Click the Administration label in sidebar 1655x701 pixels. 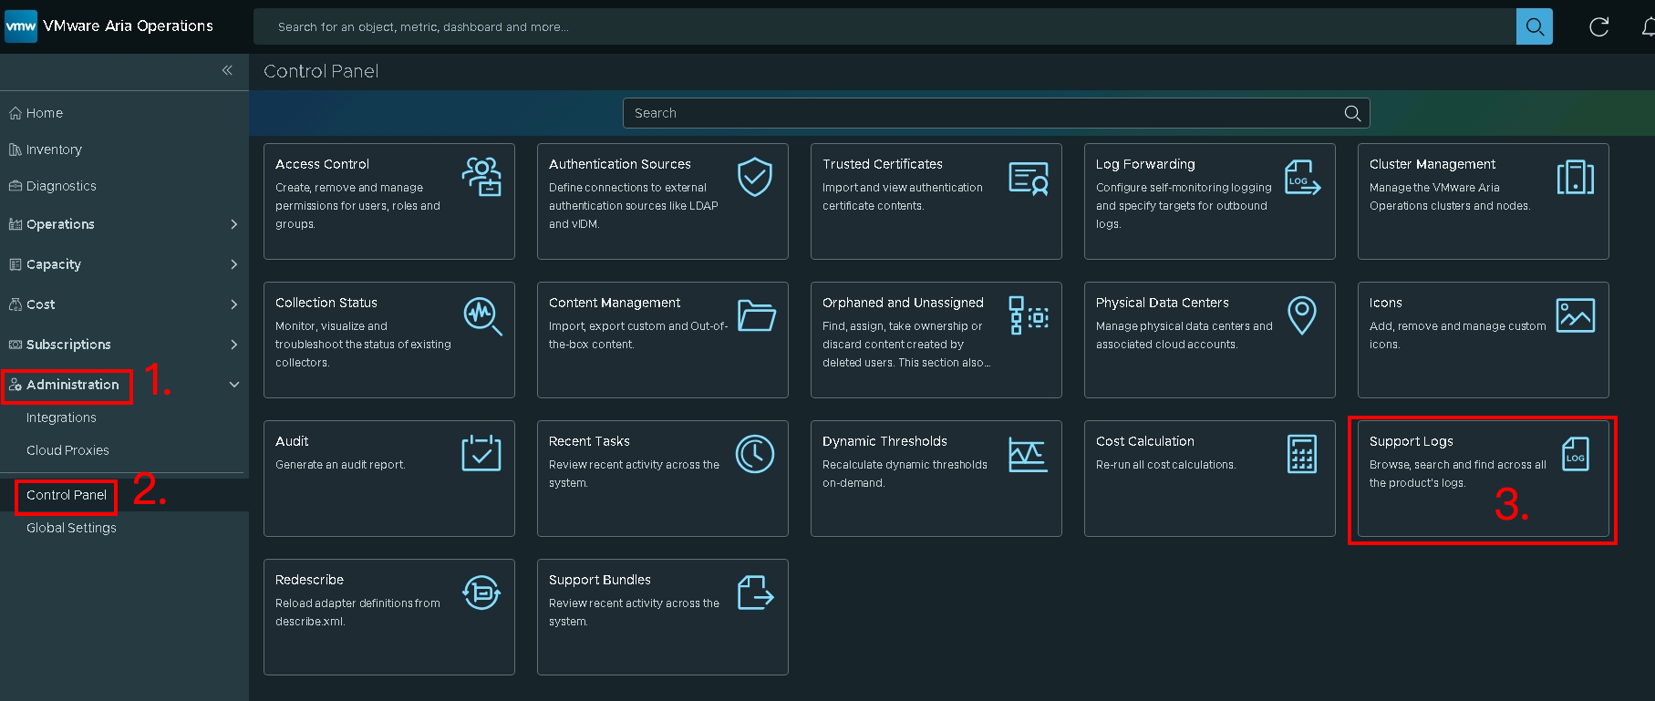pos(73,385)
